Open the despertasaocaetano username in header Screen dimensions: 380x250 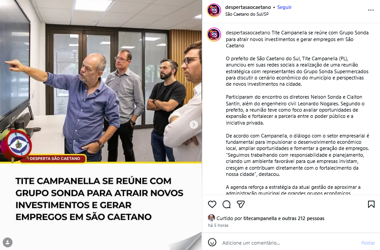(x=248, y=7)
